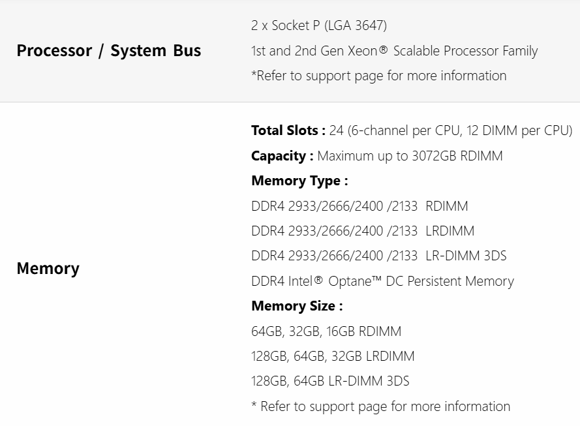Click the support page note under Memory
580x426 pixels.
(x=380, y=406)
